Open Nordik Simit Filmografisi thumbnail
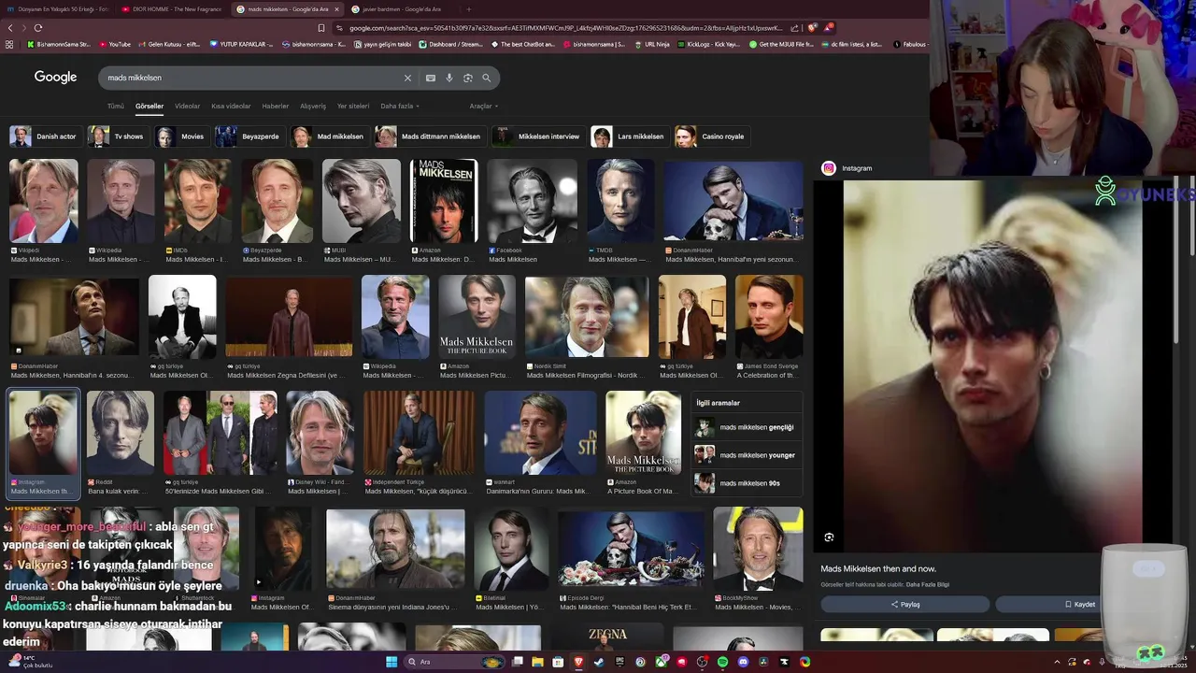 click(587, 317)
